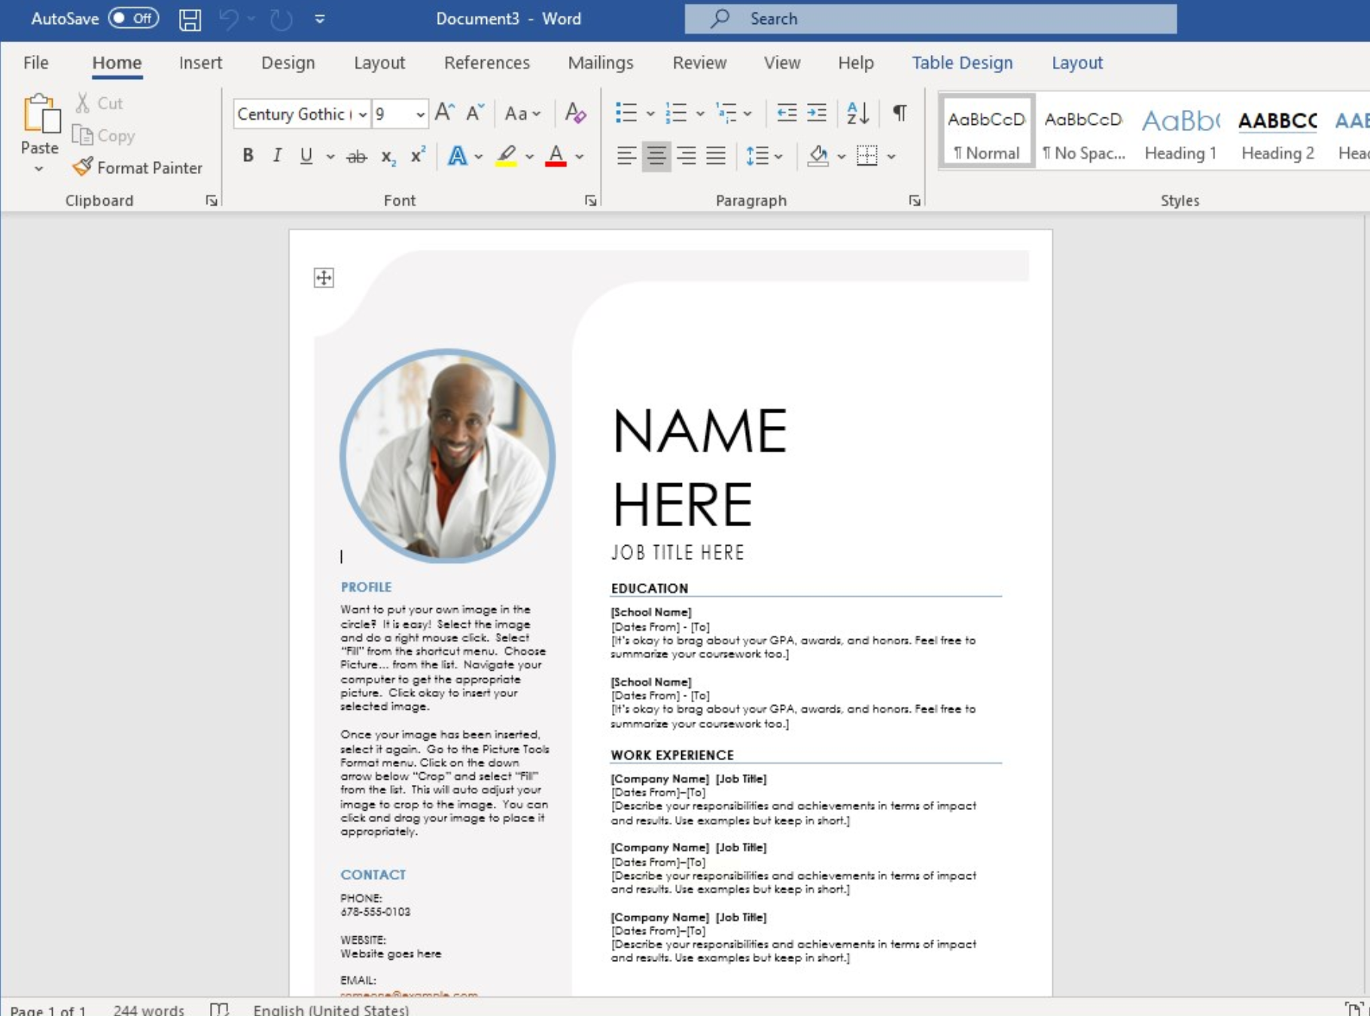This screenshot has height=1016, width=1370.
Task: Click the table move handle icon
Action: 324,278
